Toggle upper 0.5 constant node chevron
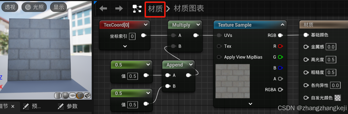Image resolution: width=348 pixels, height=114 pixels. click(x=148, y=65)
